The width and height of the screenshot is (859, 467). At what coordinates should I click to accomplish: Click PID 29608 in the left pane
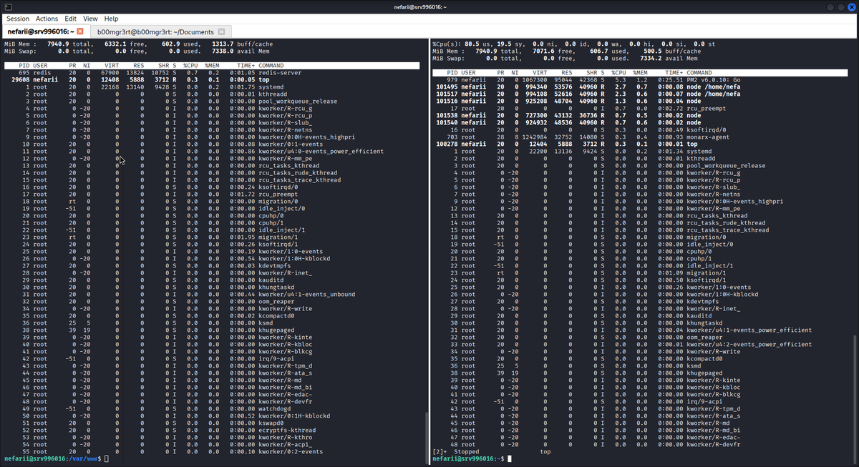point(20,80)
